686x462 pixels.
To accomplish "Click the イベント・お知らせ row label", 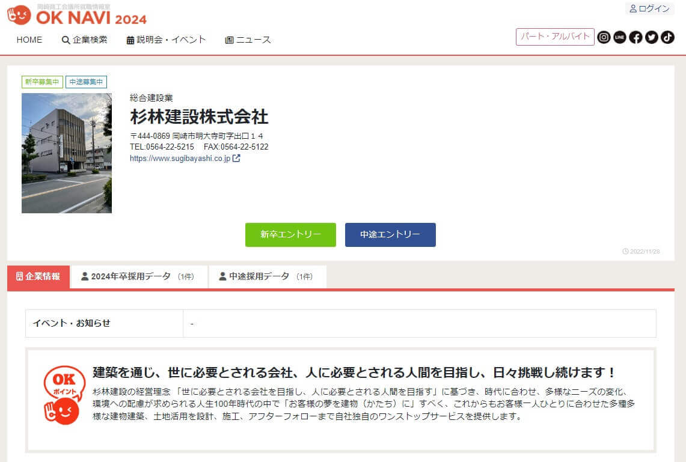I will point(72,323).
